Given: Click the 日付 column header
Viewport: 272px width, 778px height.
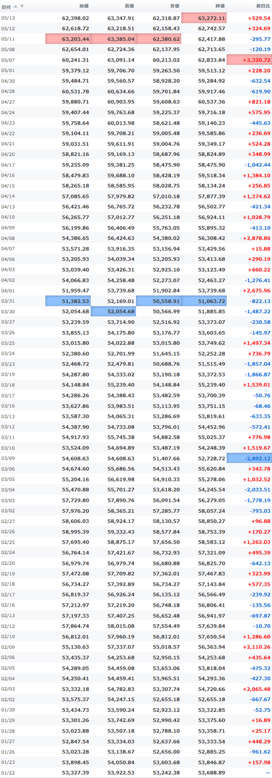Looking at the screenshot, I should point(6,6).
